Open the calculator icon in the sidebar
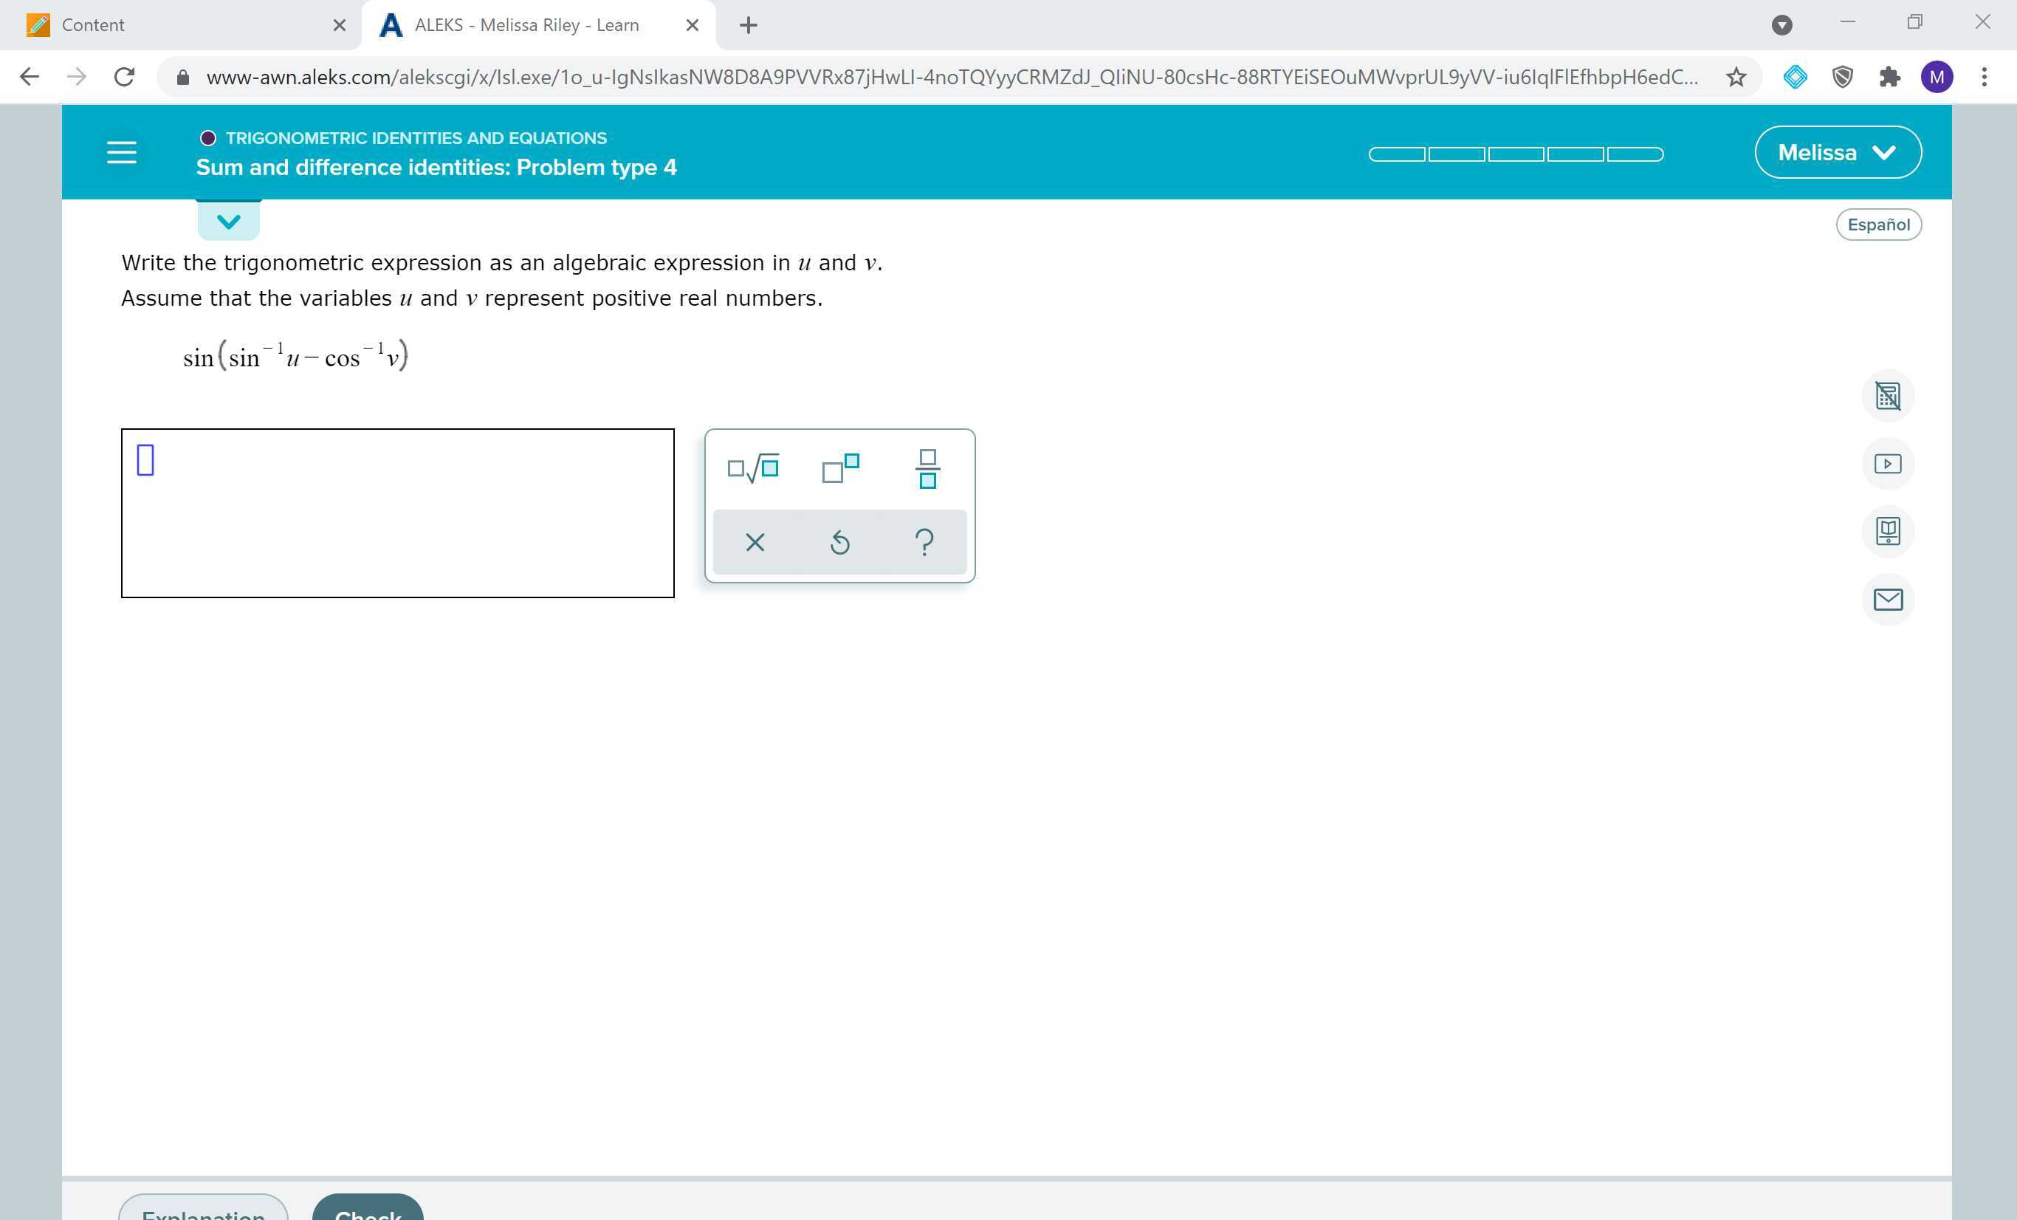Image resolution: width=2017 pixels, height=1220 pixels. (x=1889, y=396)
